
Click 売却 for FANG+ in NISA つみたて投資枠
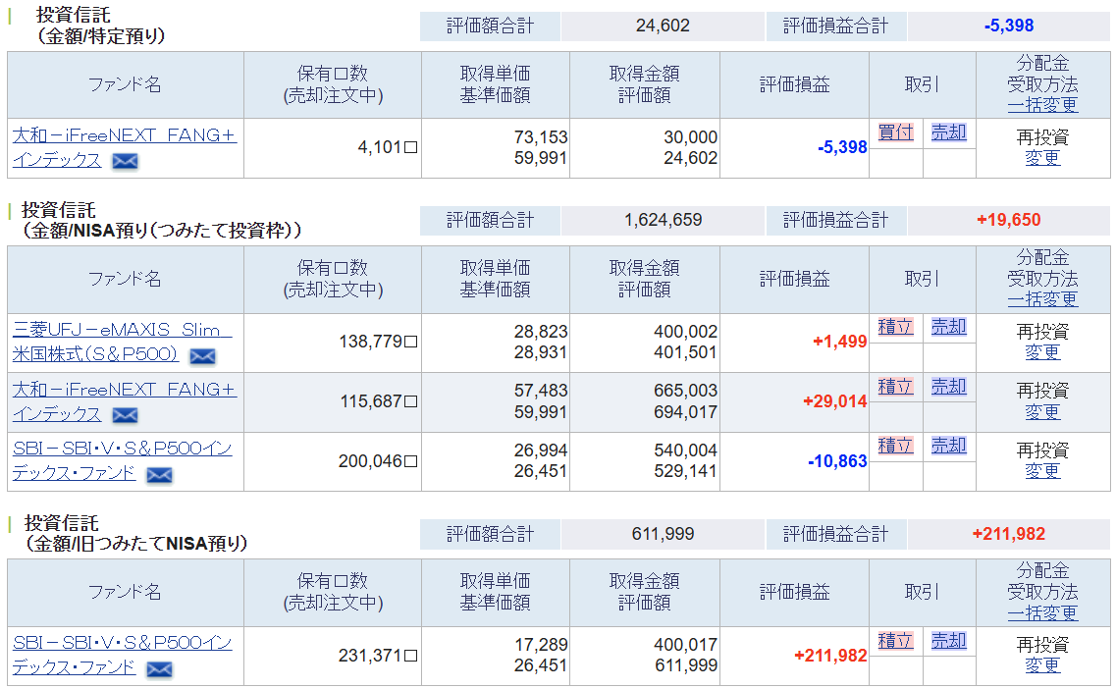coord(949,387)
